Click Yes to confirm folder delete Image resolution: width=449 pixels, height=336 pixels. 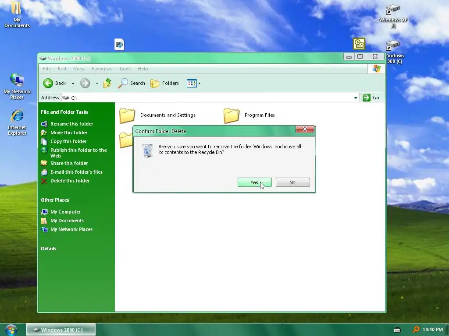coord(255,182)
